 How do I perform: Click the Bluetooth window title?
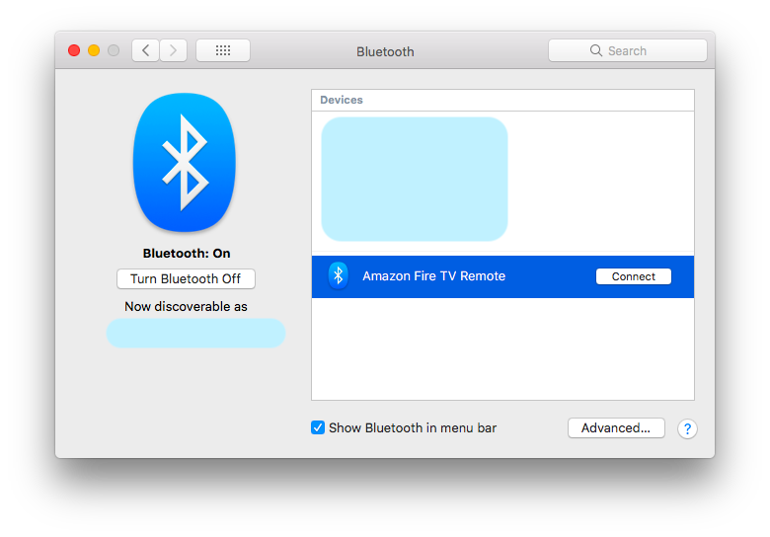[x=385, y=51]
